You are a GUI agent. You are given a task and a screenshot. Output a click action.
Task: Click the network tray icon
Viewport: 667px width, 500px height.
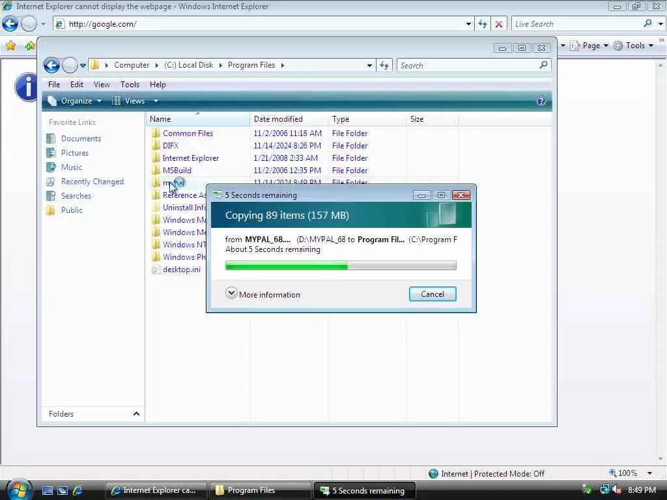[604, 490]
